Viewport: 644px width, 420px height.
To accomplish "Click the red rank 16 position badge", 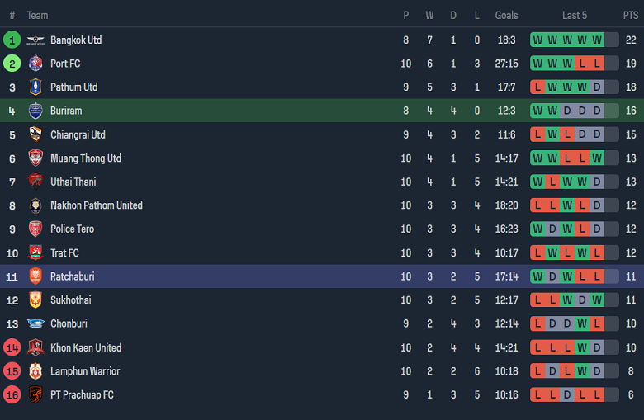I will (12, 394).
